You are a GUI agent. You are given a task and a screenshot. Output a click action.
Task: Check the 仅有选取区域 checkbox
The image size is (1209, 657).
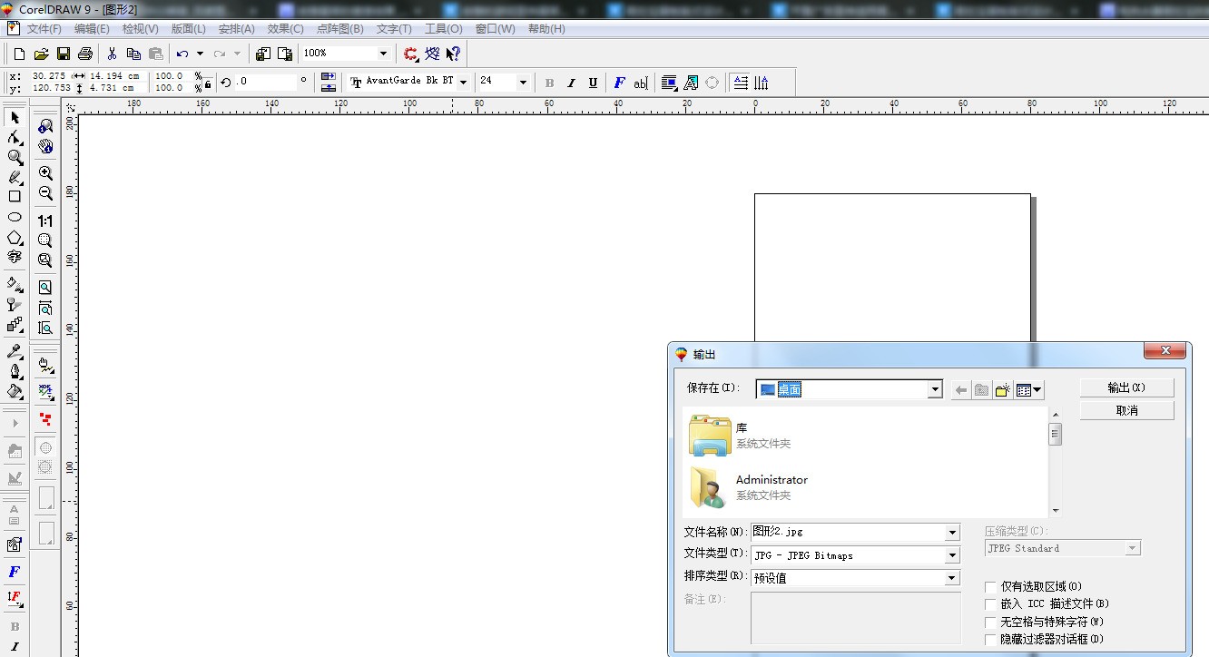point(991,587)
